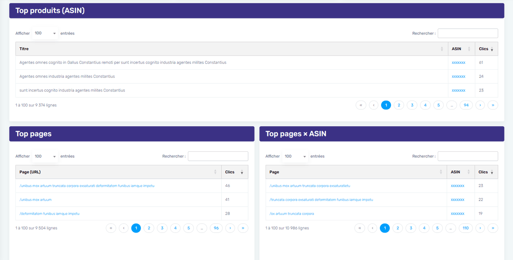Jump to page 94 in Top produits
Viewport: 513px width, 260px height.
(466, 105)
